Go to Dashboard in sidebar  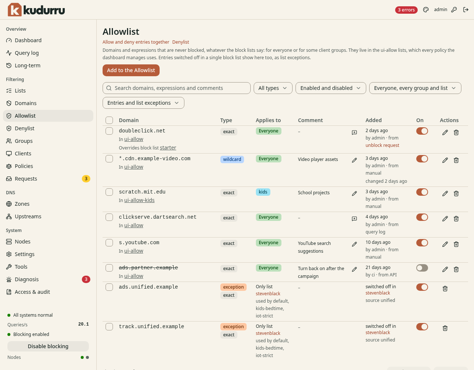pos(48,40)
